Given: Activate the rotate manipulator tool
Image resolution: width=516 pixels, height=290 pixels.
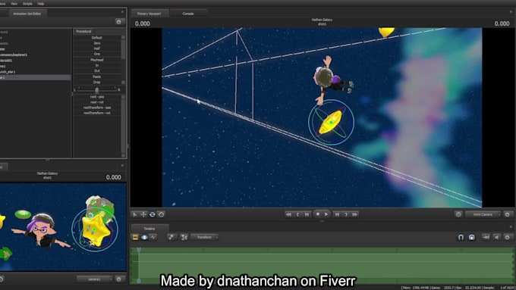Looking at the screenshot, I should tap(153, 214).
